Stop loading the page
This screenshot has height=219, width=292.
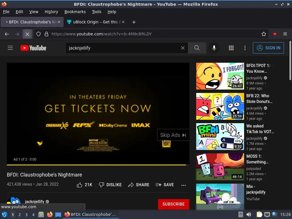[x=27, y=34]
